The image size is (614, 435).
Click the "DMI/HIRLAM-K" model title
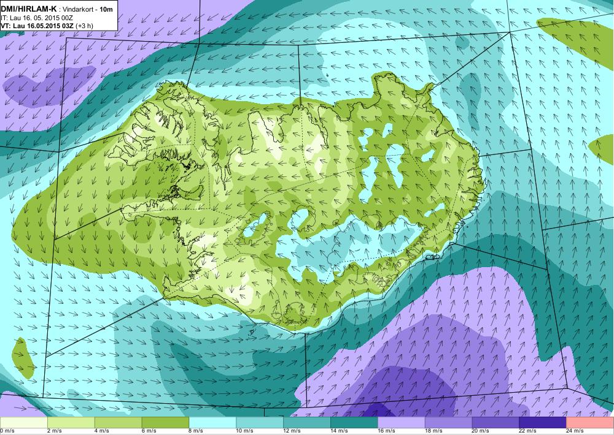28,9
